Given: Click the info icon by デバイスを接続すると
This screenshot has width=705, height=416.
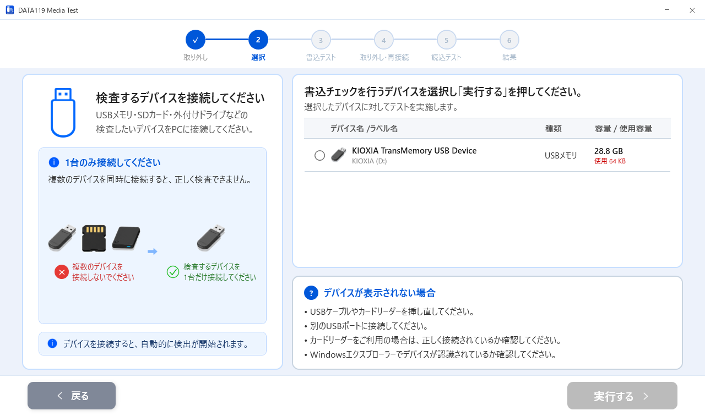Looking at the screenshot, I should point(53,343).
